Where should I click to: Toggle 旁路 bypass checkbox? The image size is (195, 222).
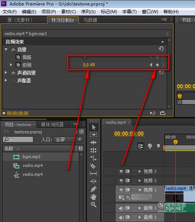click(85, 57)
